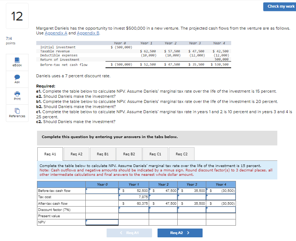Select Year 3 Tax cost input field
This screenshot has width=296, height=241.
pos(192,197)
